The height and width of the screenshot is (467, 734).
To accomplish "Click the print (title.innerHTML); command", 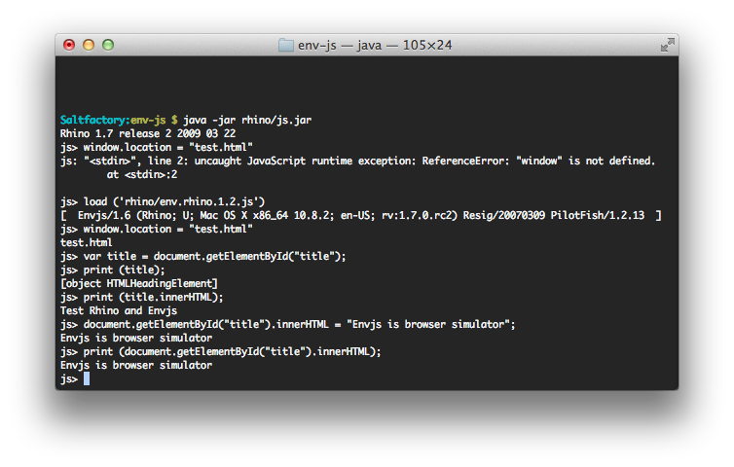I will [154, 298].
